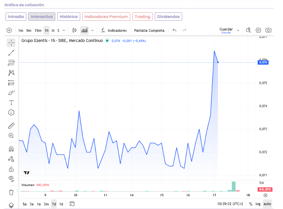Select the area chart style
Viewport: 283px width, 209px height.
pyautogui.click(x=84, y=30)
